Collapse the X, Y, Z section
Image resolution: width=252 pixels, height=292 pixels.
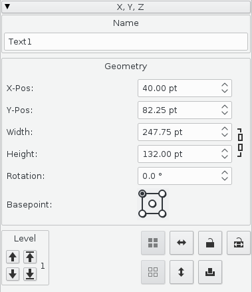7,7
